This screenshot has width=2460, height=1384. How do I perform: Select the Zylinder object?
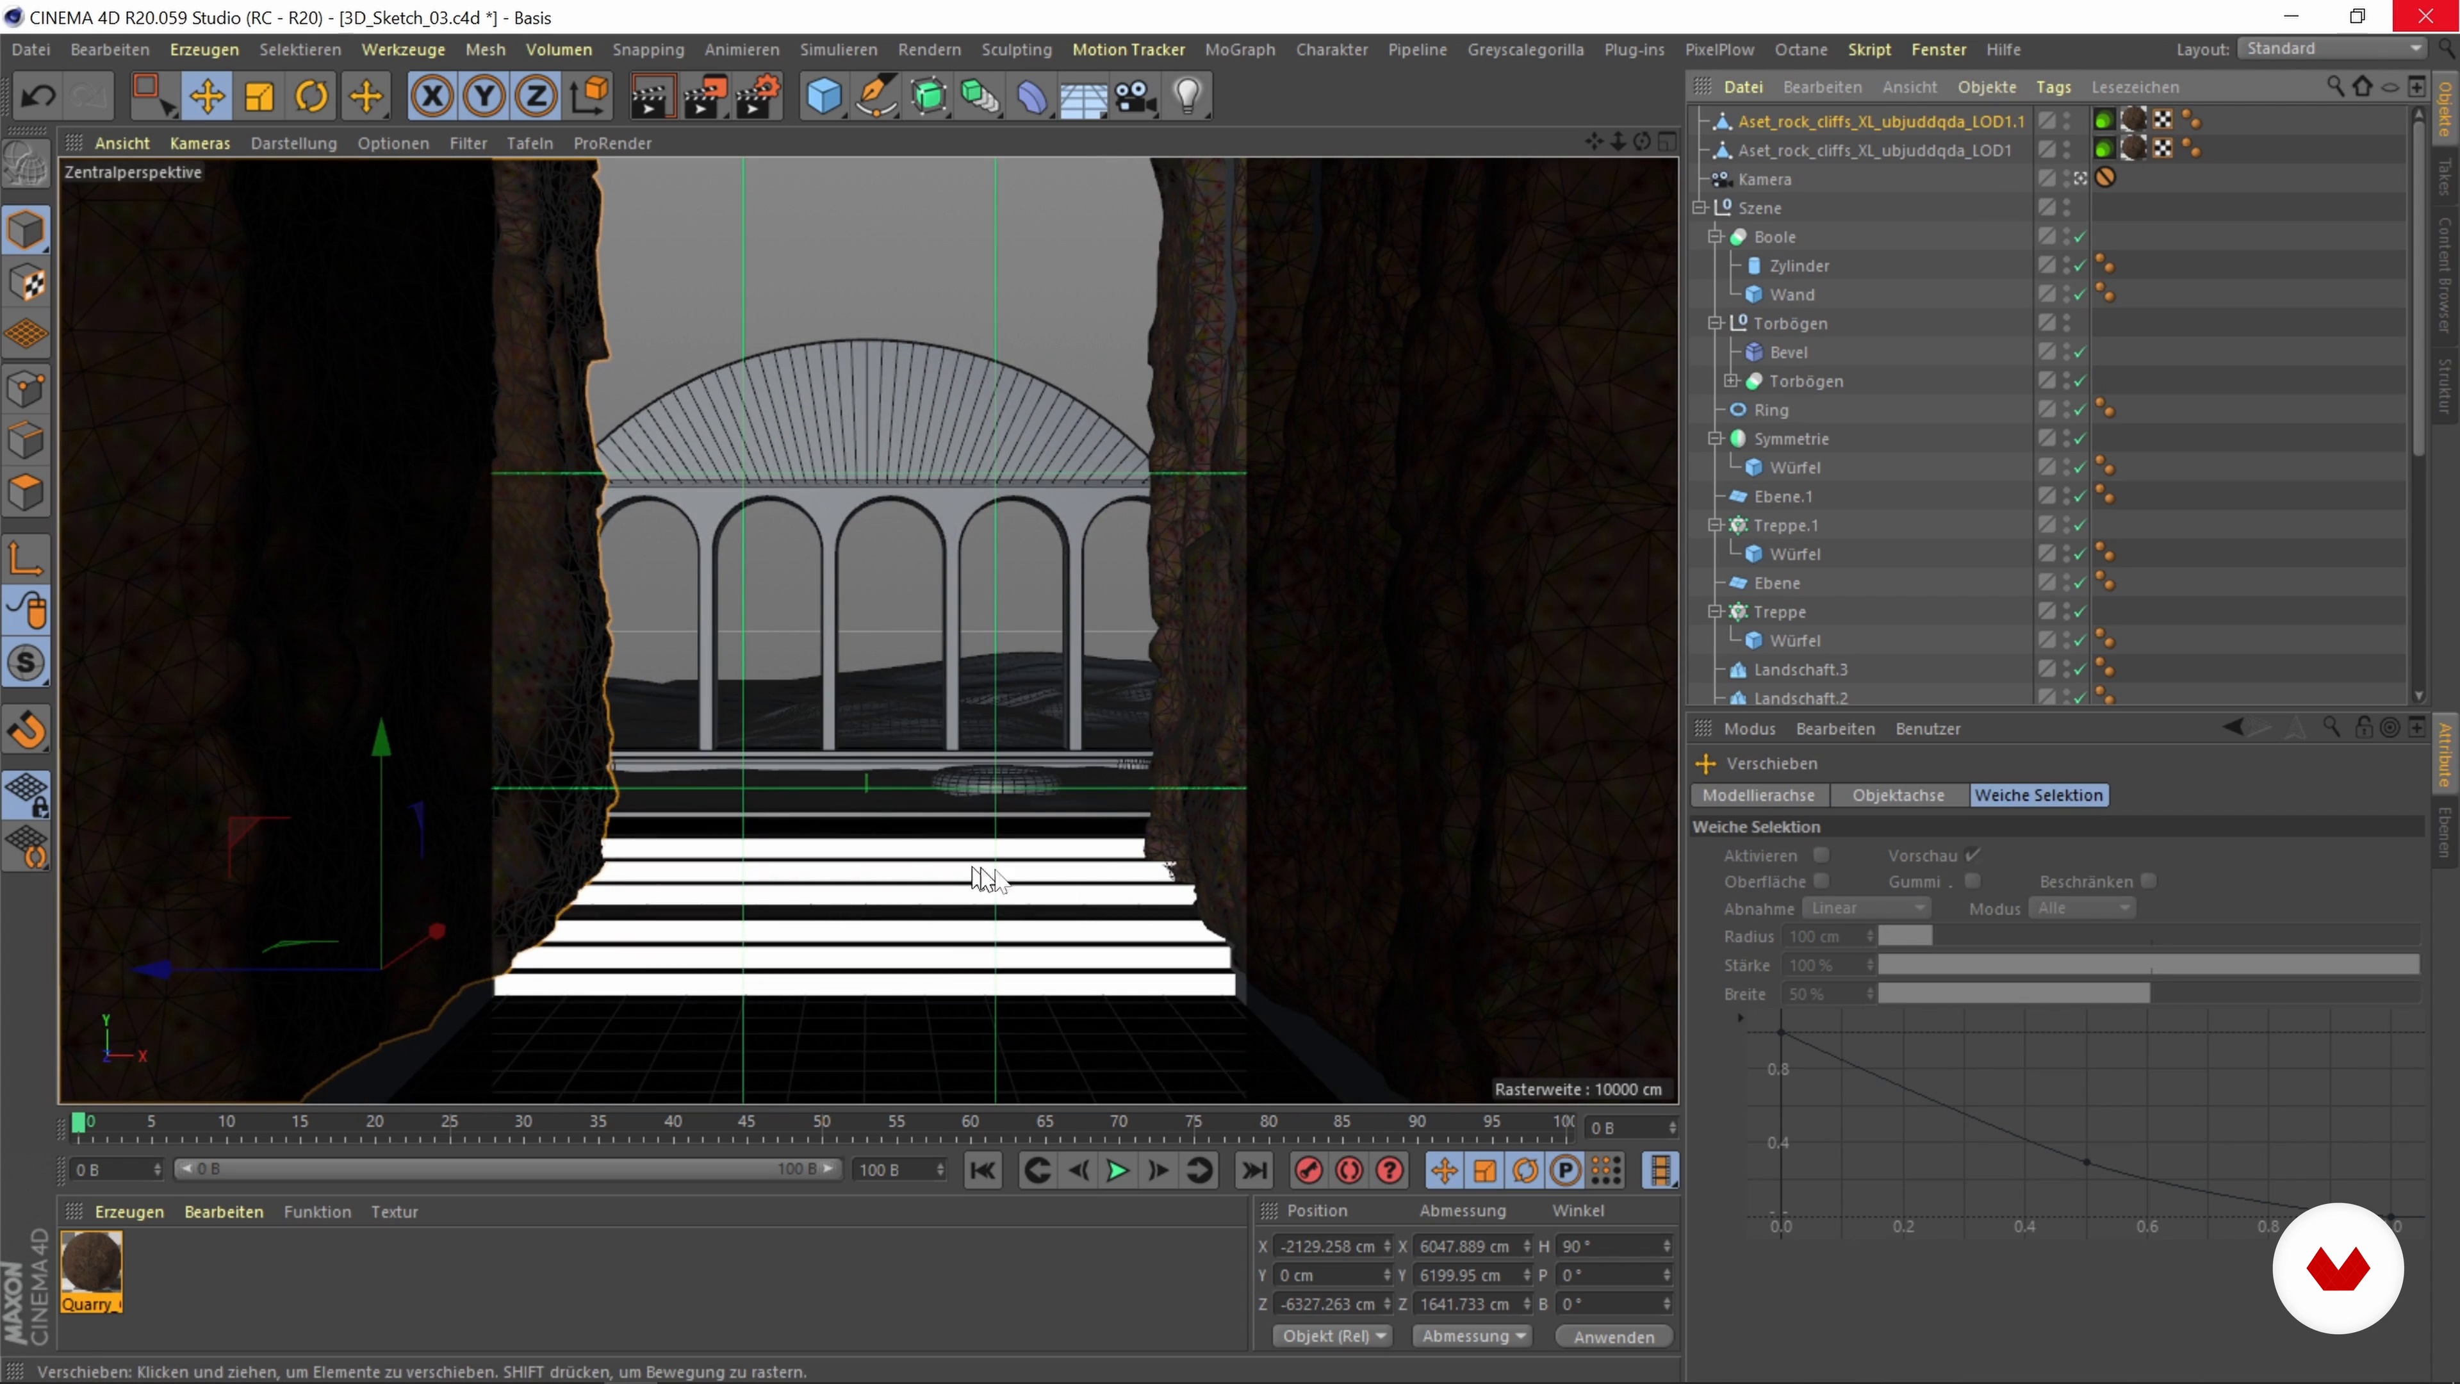click(1799, 265)
